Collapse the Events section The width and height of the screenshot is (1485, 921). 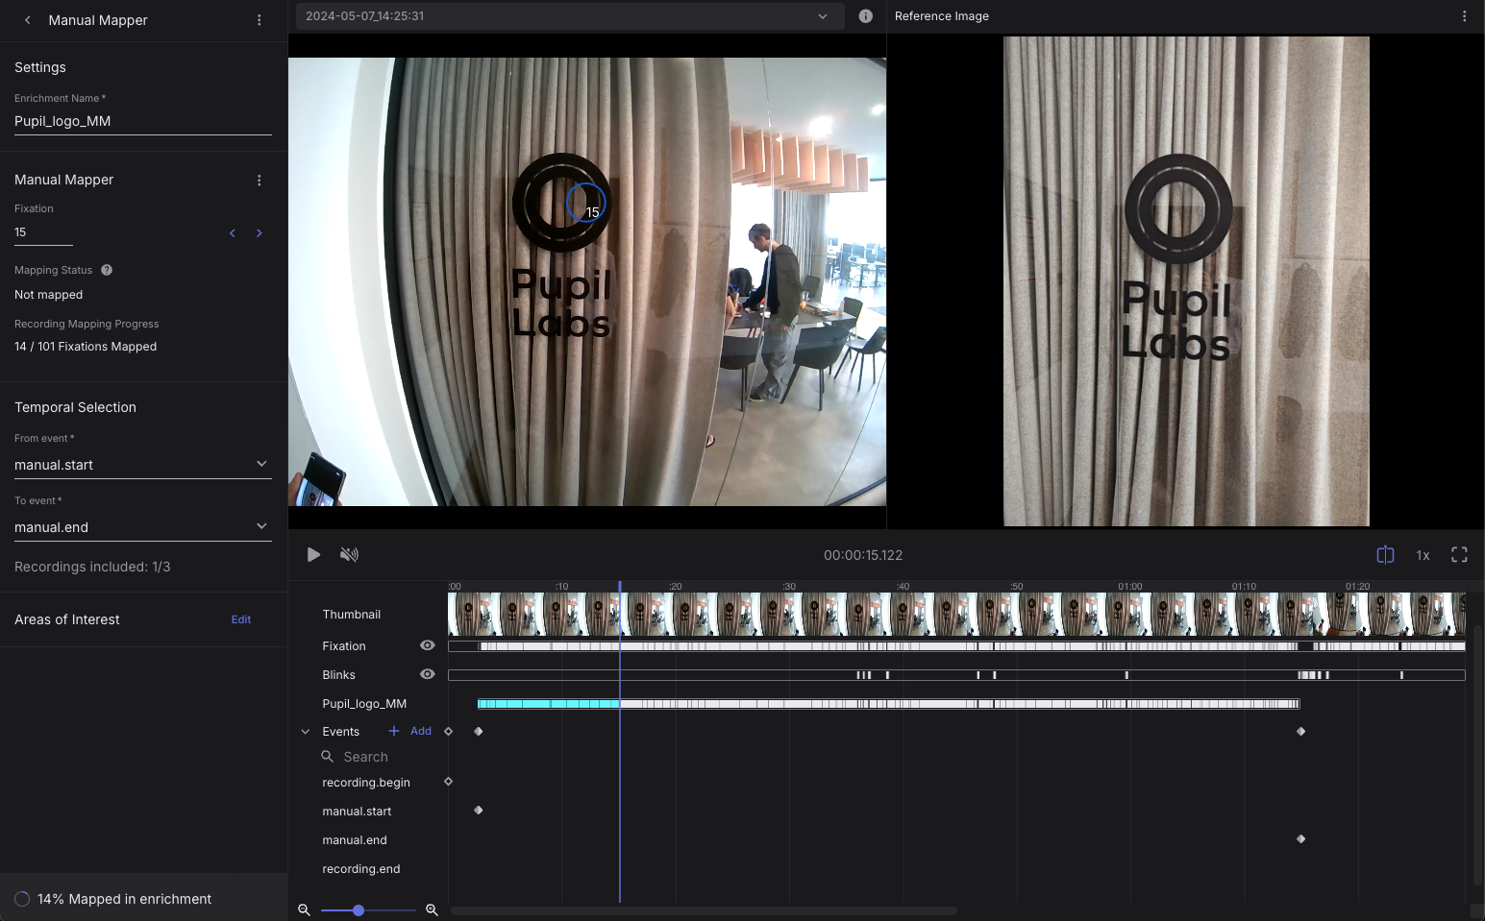click(306, 732)
